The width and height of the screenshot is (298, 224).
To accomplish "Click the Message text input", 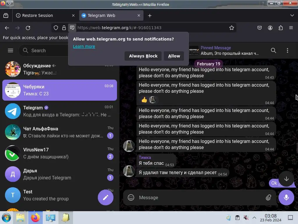I will (x=200, y=197).
